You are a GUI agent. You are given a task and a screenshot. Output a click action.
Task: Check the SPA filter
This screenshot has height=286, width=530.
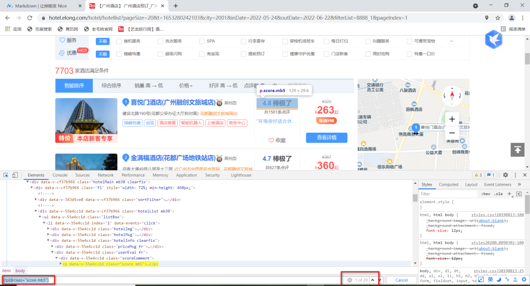202,41
